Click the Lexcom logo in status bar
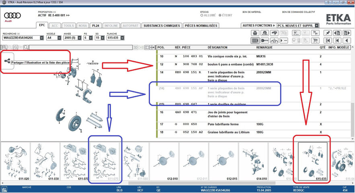Viewport: 355px width, 193px height. (x=4, y=189)
